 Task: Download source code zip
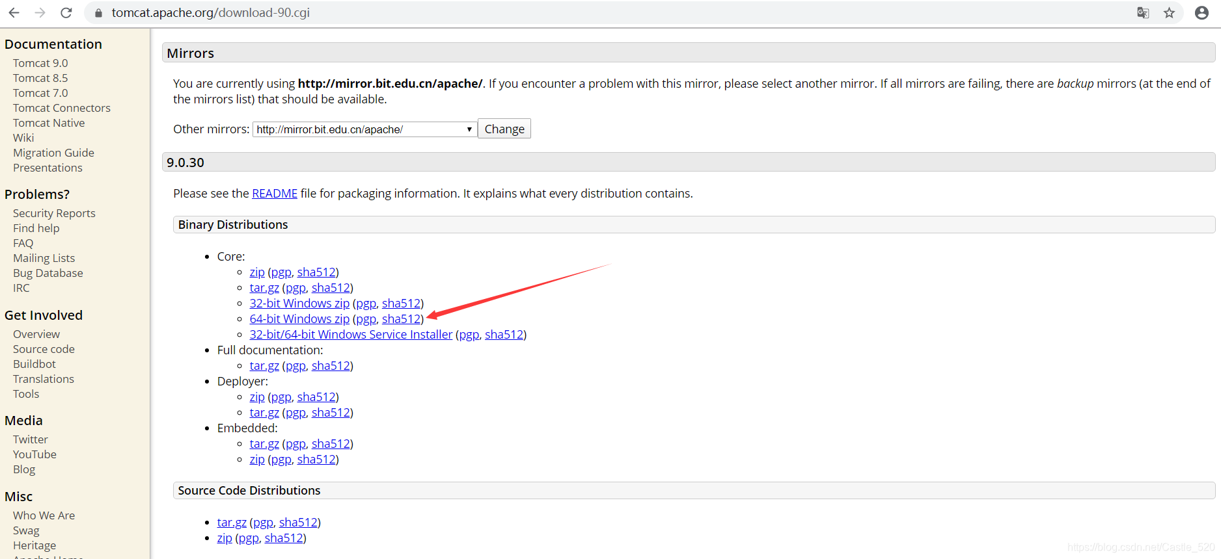[x=225, y=538]
